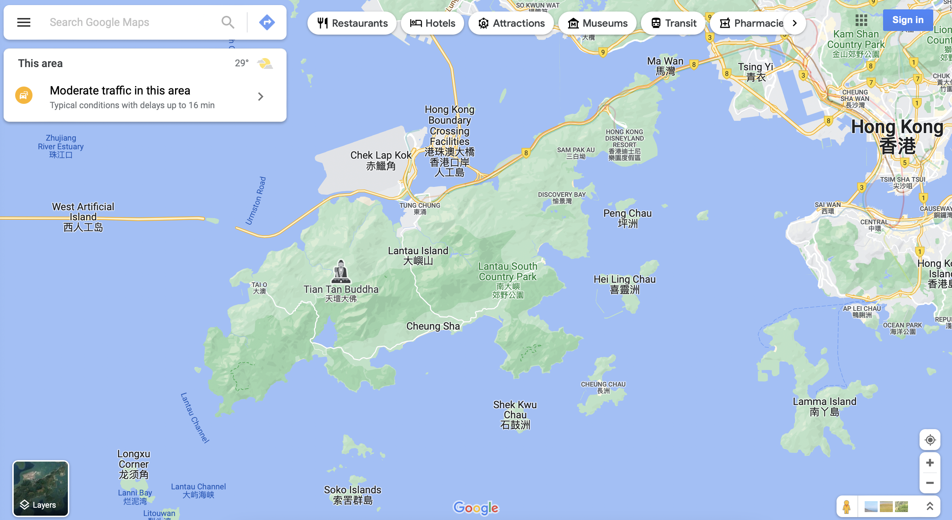This screenshot has width=952, height=520.
Task: Zoom in with the plus button
Action: (930, 463)
